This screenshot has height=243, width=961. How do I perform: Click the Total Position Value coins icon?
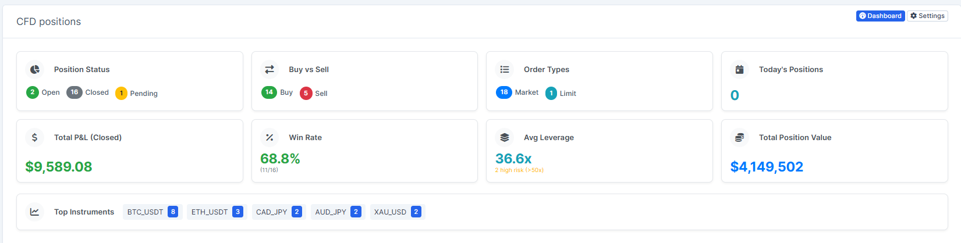pyautogui.click(x=739, y=137)
